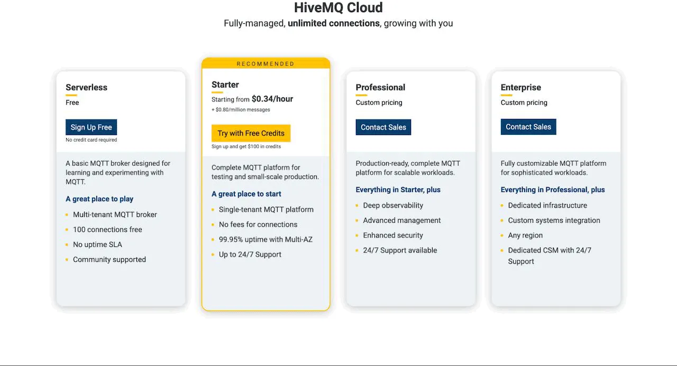Select the Serverless plan heading
677x366 pixels.
pyautogui.click(x=86, y=87)
